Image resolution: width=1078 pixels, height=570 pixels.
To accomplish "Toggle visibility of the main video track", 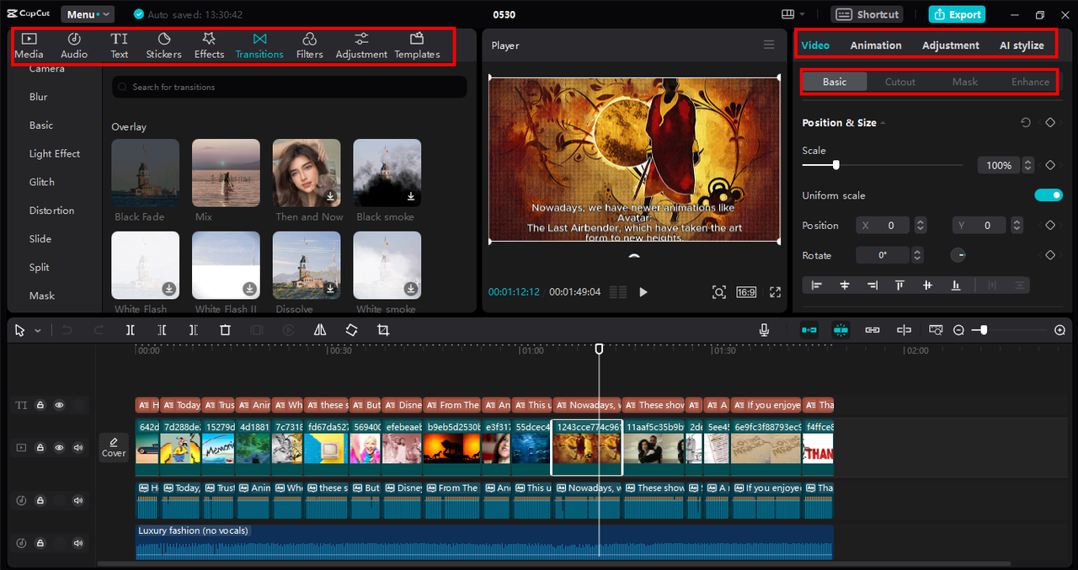I will pyautogui.click(x=59, y=448).
